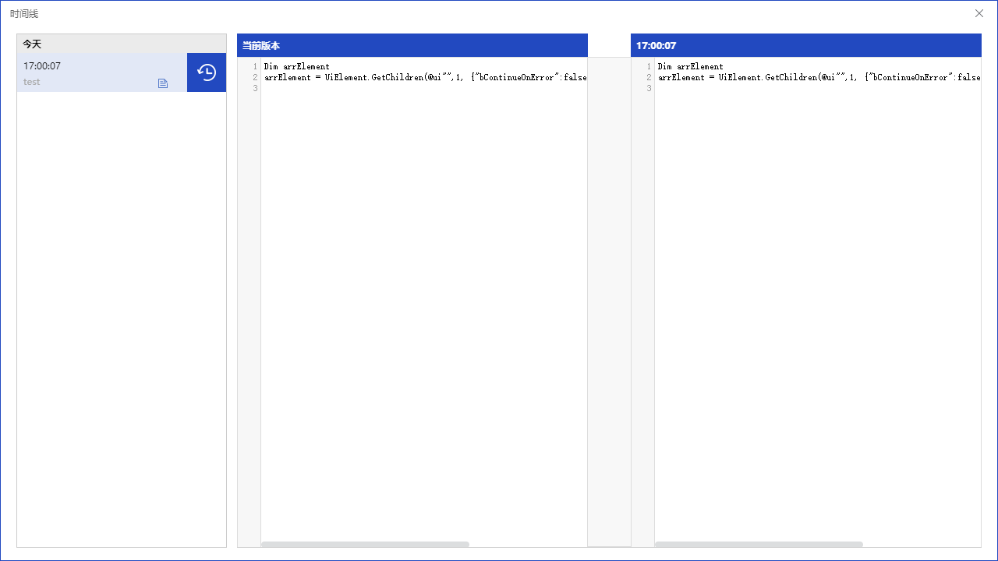The height and width of the screenshot is (561, 998).
Task: Click the test label in history entry
Action: click(32, 82)
